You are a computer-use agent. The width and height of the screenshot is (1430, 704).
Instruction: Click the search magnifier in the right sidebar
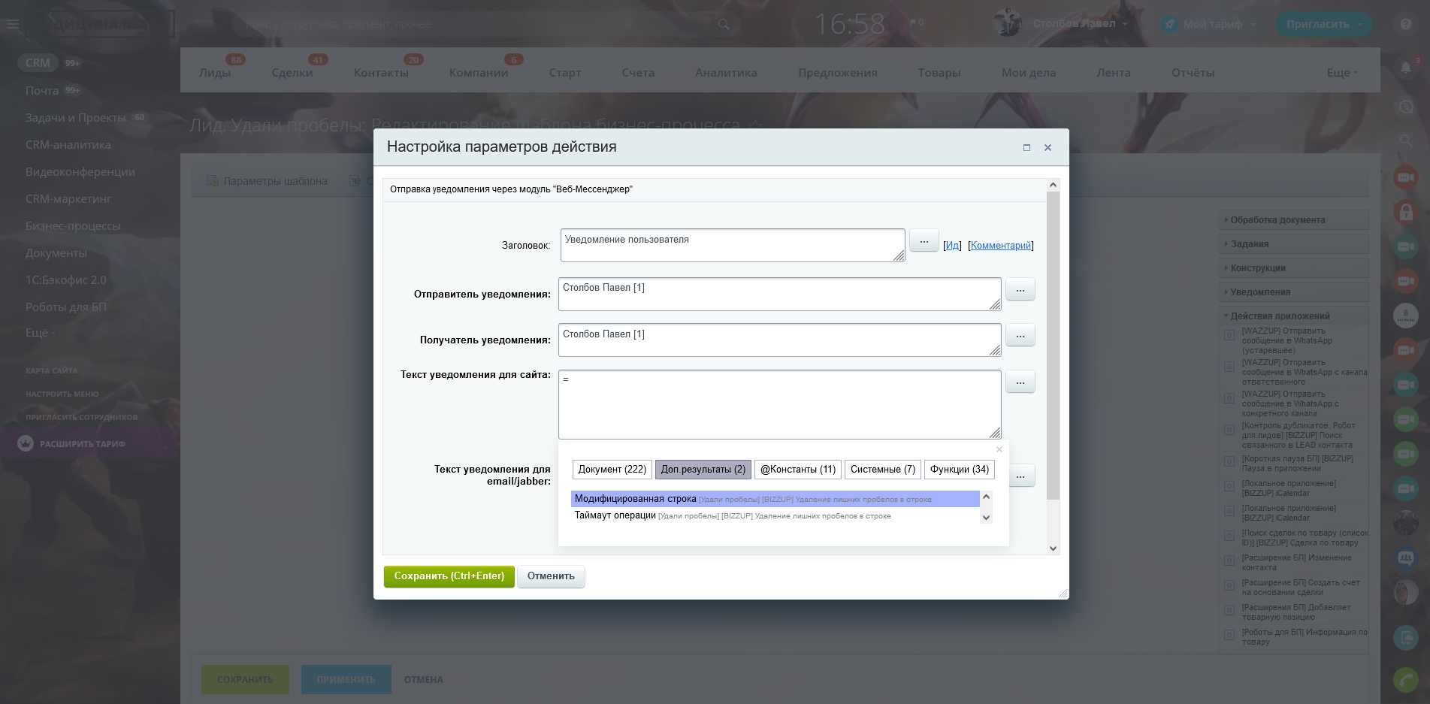(1406, 140)
